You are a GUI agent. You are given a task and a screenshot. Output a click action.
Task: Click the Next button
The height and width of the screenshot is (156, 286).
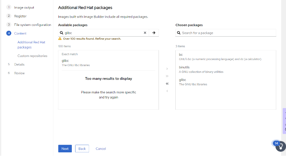tap(65, 149)
